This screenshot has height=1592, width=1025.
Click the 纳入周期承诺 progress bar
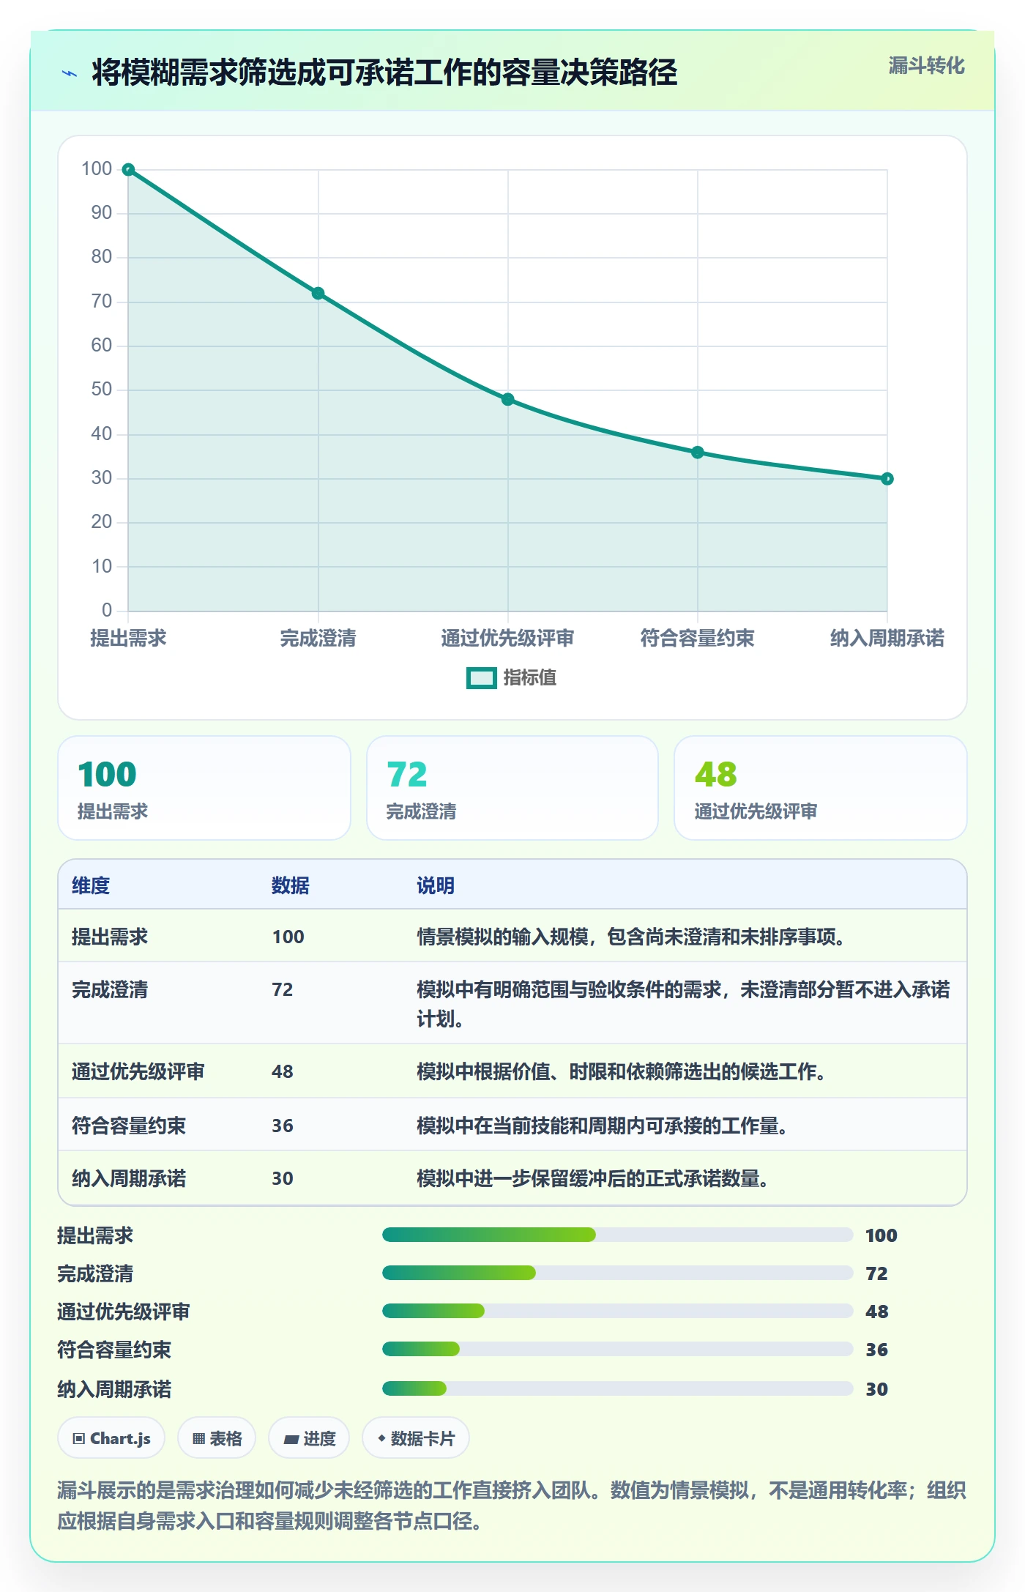pos(617,1388)
